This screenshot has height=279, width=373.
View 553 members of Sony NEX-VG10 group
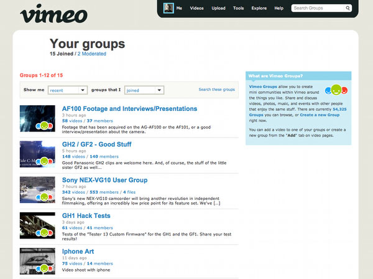104,192
